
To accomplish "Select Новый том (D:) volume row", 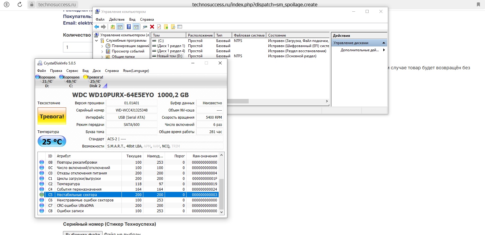I will tap(240, 56).
